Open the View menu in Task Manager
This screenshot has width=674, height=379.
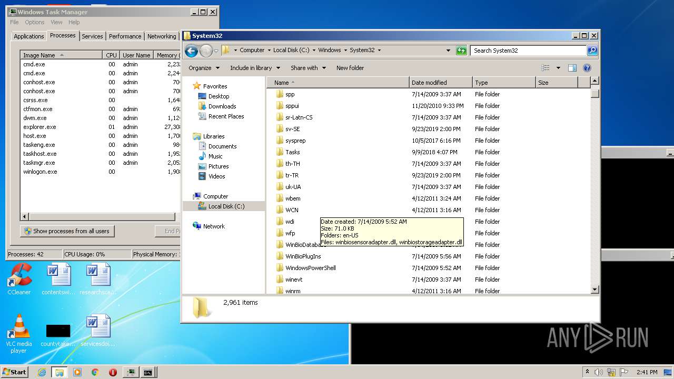point(56,22)
